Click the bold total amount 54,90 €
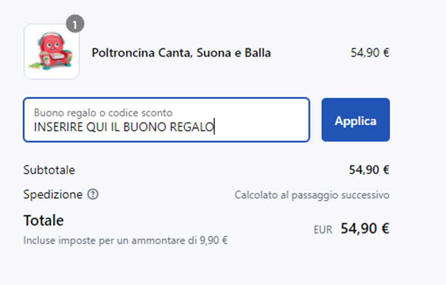This screenshot has height=285, width=446. point(365,228)
